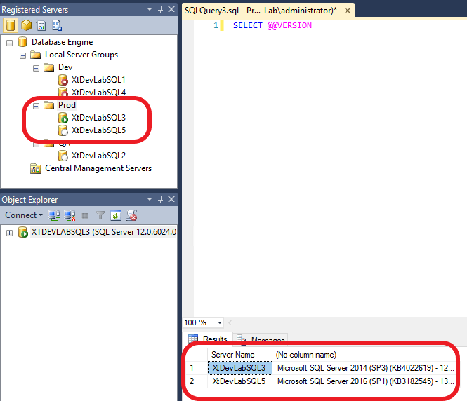Click row header 1 in results grid
The image size is (467, 401).
click(197, 368)
